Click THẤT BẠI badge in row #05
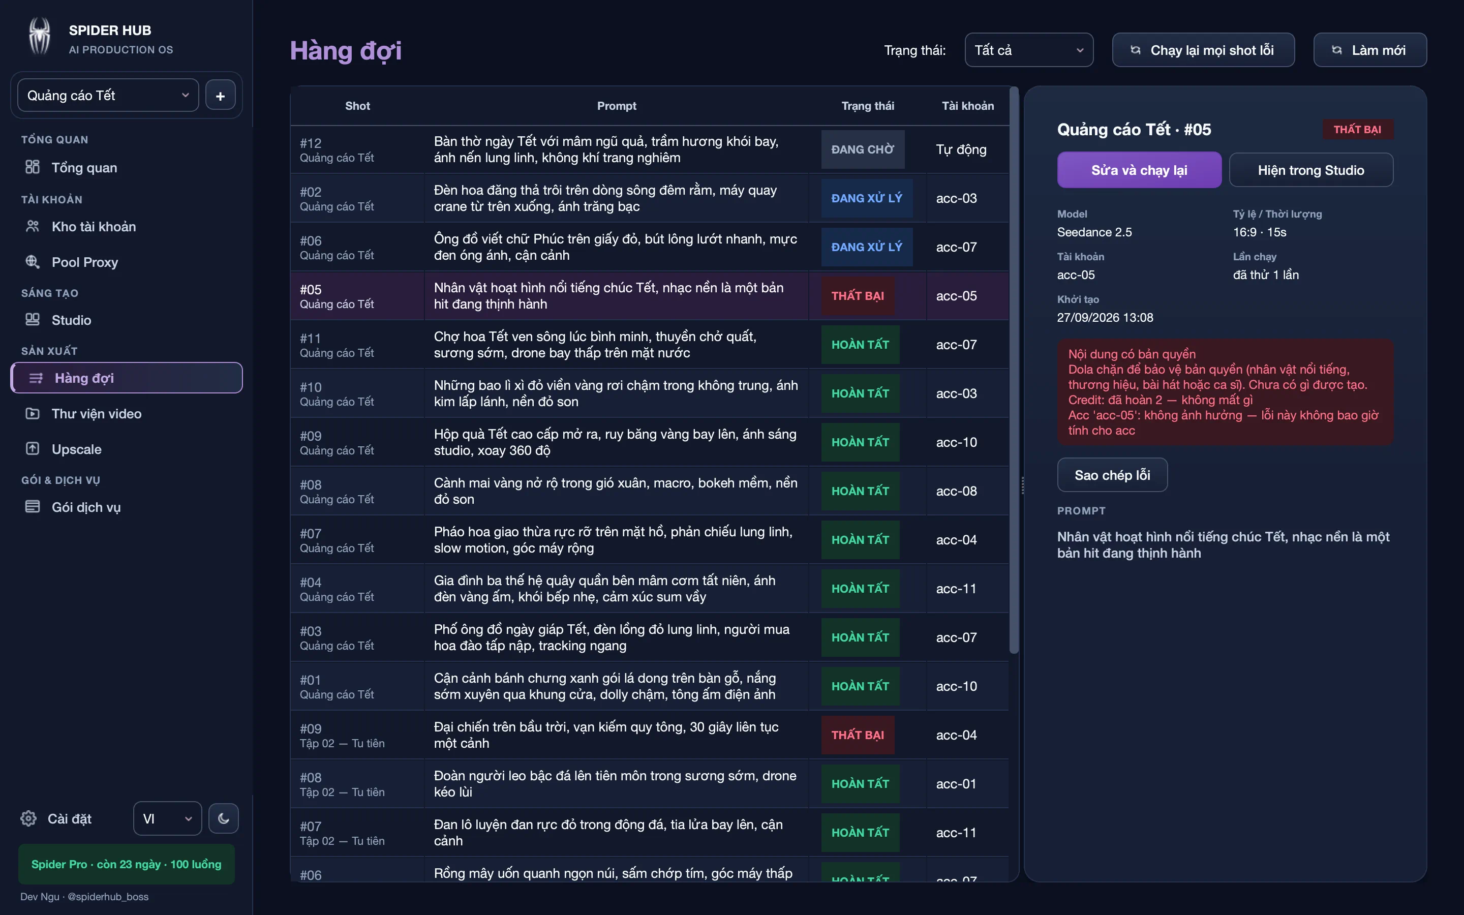The width and height of the screenshot is (1464, 915). [857, 296]
